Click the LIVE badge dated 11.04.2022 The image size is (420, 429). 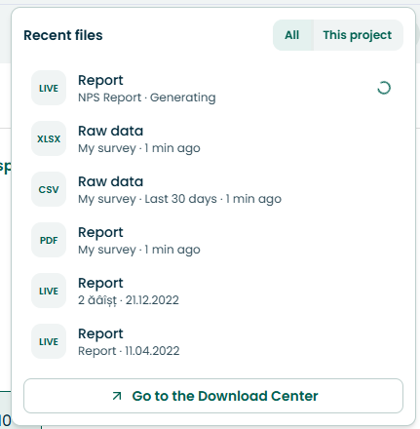coord(49,341)
